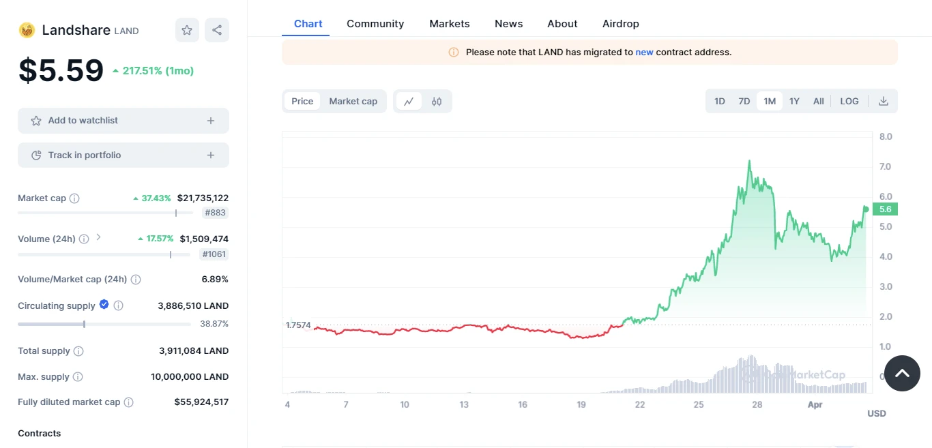Click the market cap rank progress bar
This screenshot has height=448, width=932.
[105, 213]
